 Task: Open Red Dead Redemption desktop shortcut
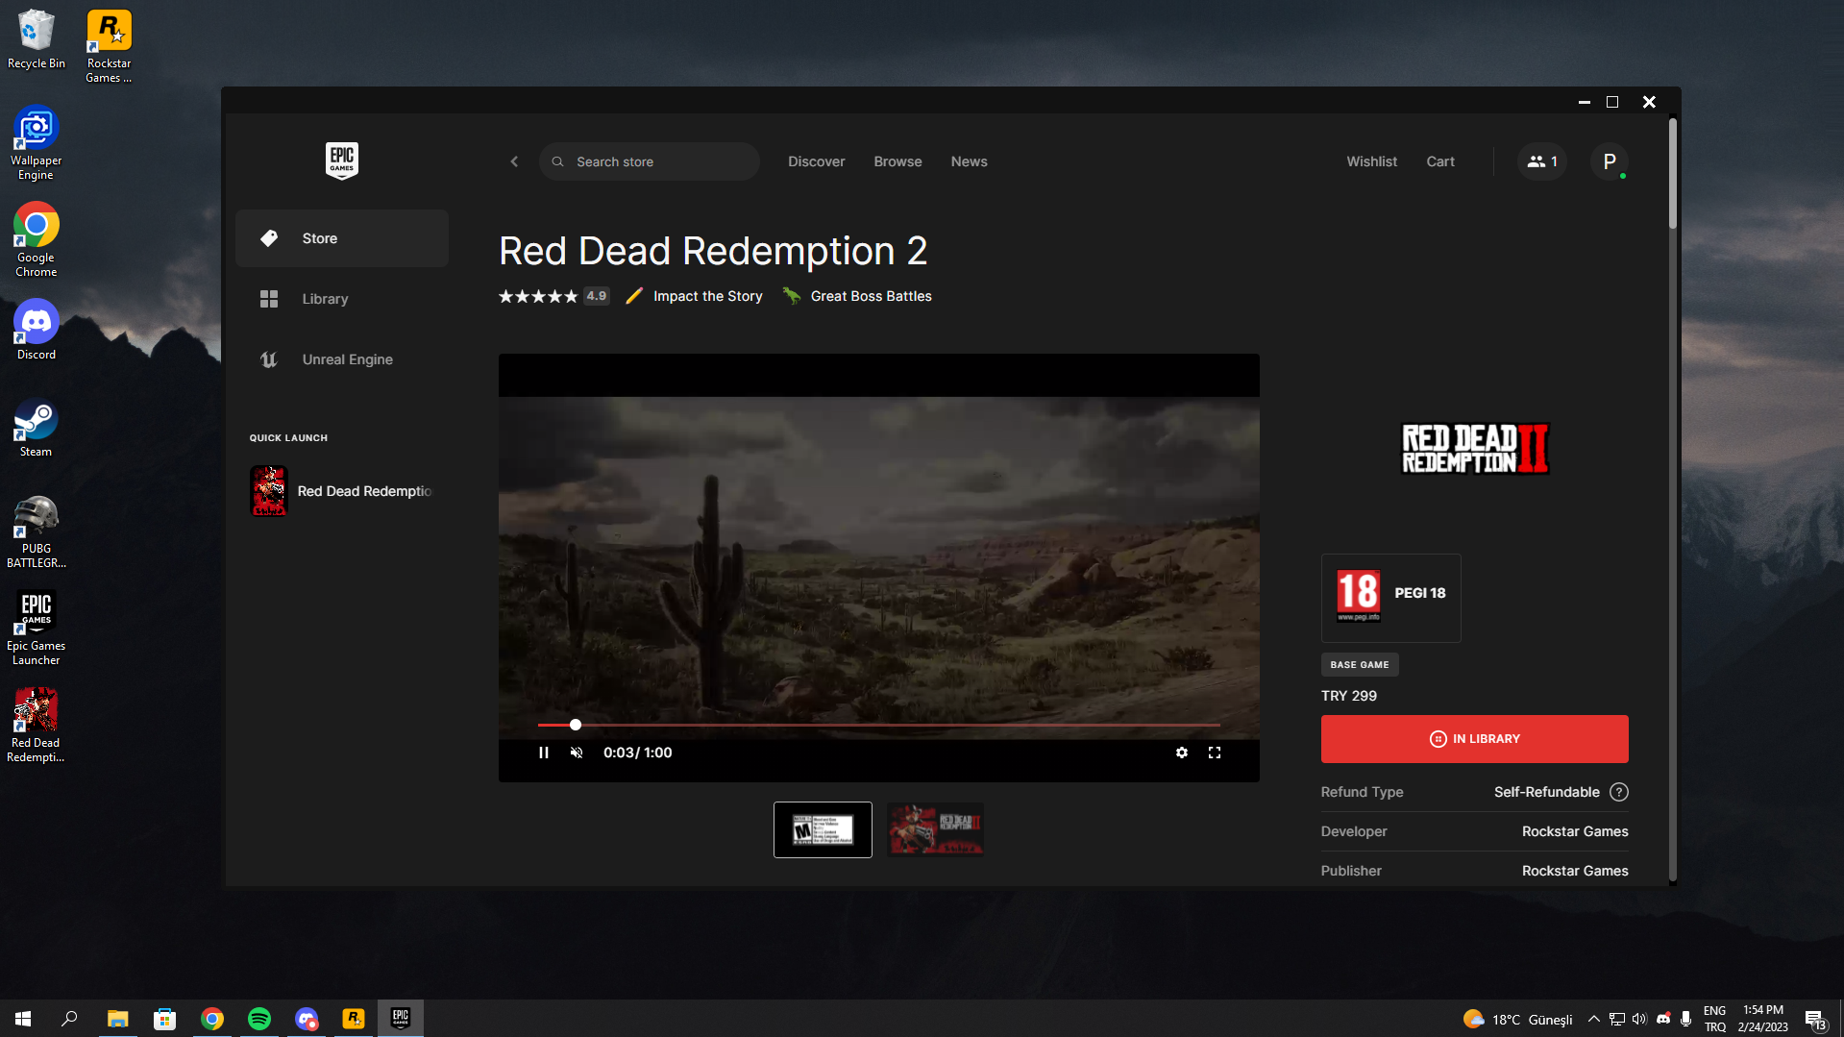37,726
